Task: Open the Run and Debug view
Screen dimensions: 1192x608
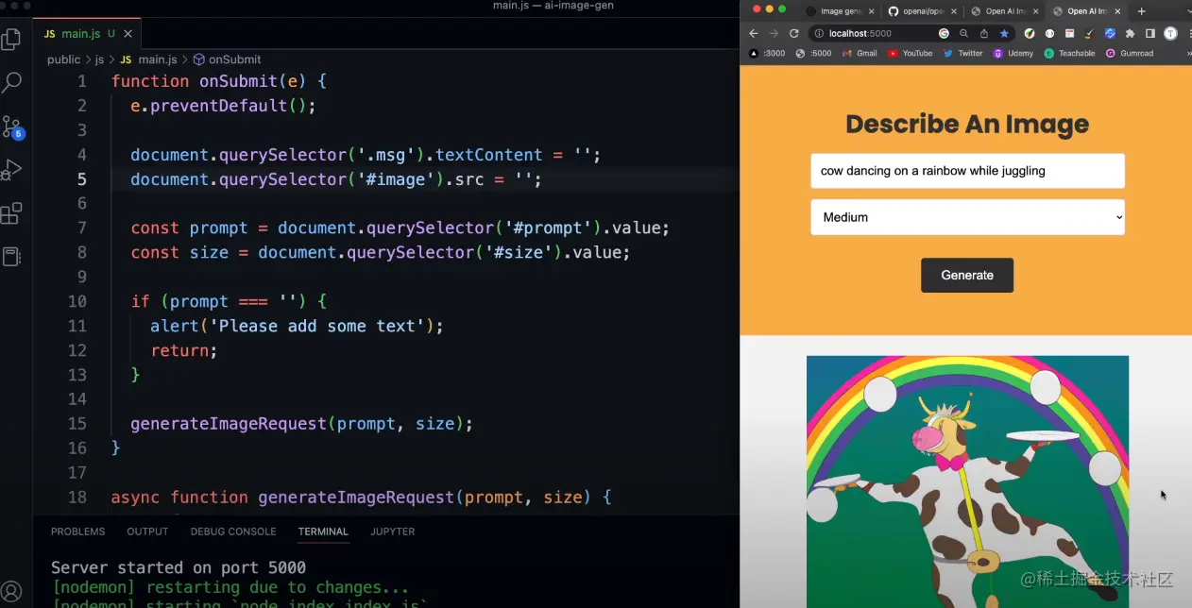Action: coord(11,170)
